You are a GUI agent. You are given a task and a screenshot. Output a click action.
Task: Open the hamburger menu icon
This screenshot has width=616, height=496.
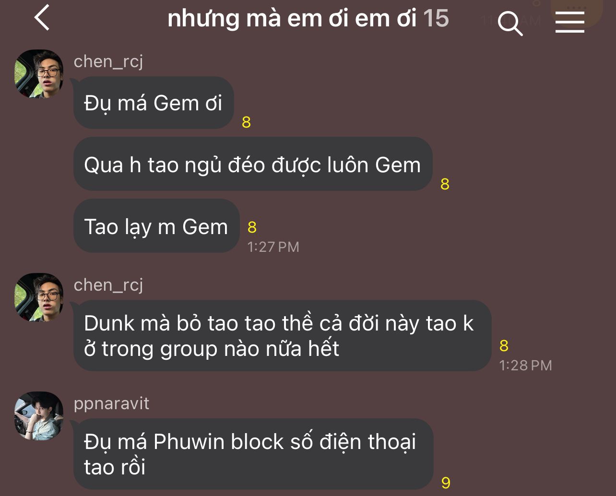pos(570,22)
